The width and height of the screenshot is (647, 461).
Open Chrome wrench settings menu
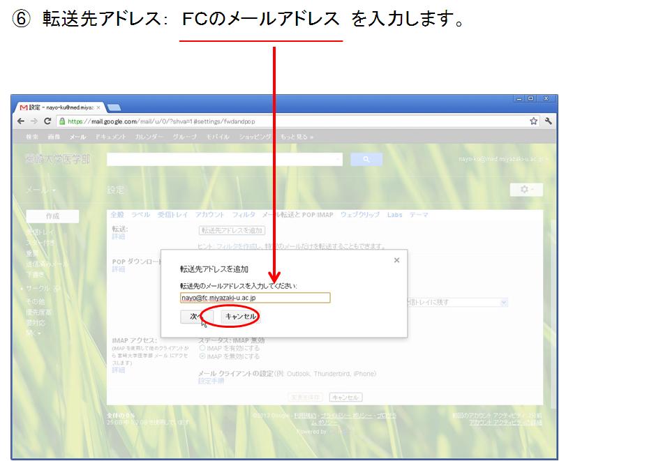(x=549, y=121)
